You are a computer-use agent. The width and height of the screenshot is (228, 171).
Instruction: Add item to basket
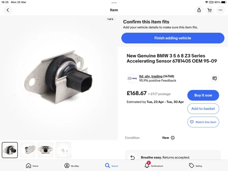(203, 109)
